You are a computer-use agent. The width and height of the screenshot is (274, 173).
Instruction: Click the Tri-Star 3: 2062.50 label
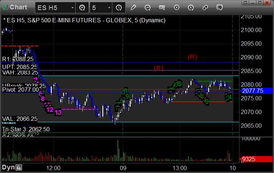(x=26, y=129)
